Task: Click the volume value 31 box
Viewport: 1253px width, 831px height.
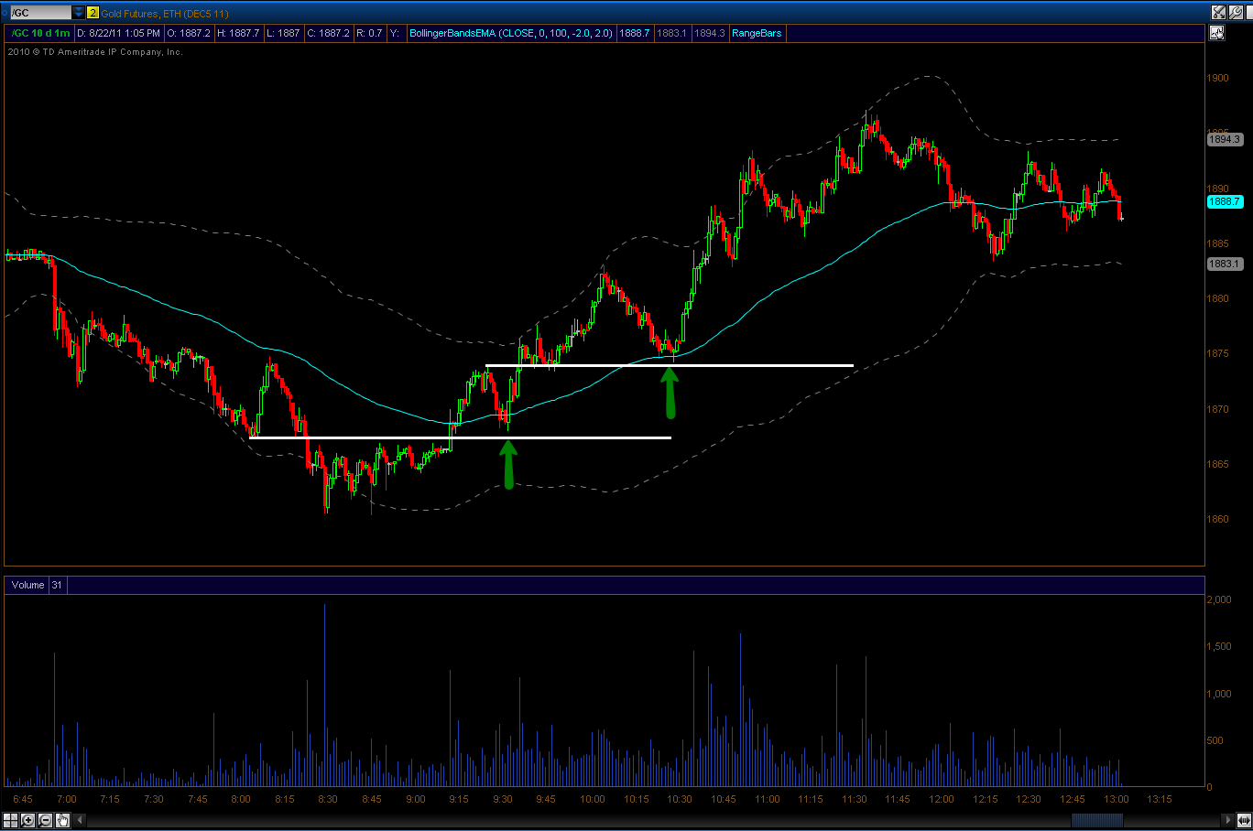Action: pyautogui.click(x=57, y=585)
